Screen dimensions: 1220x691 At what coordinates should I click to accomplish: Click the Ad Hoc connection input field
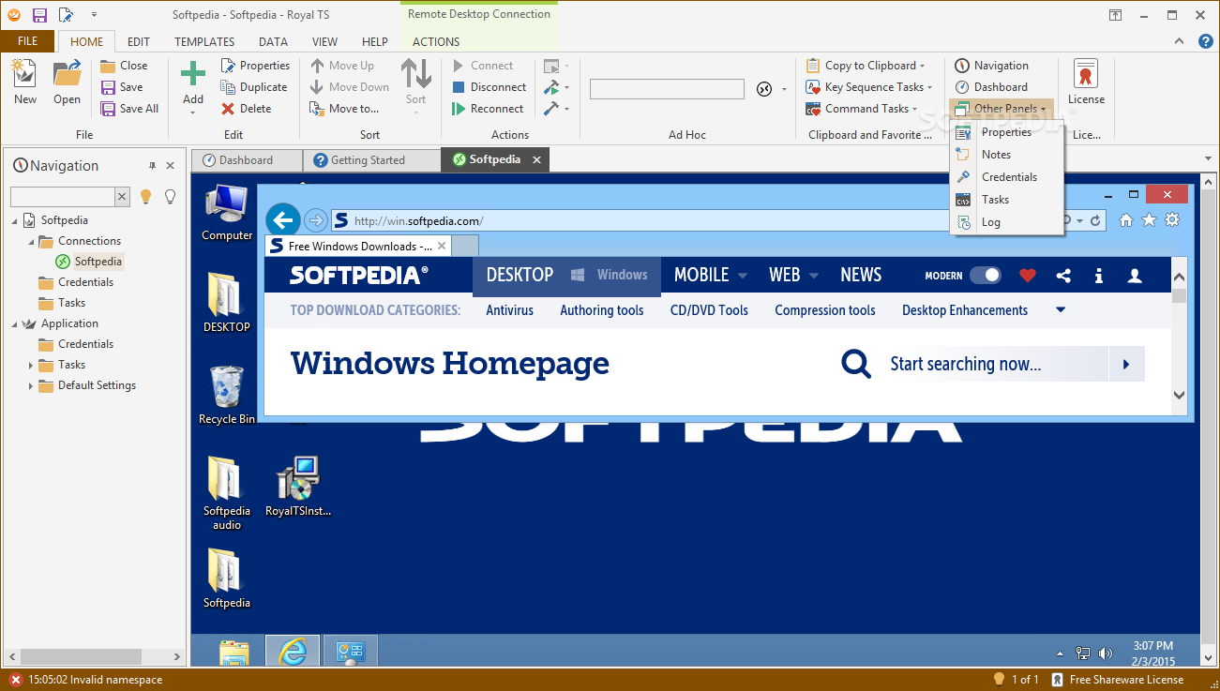(x=667, y=88)
